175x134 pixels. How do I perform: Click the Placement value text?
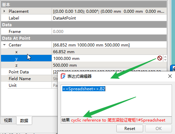tap(109, 11)
